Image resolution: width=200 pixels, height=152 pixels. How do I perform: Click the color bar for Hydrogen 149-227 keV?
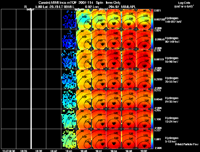(152, 19)
